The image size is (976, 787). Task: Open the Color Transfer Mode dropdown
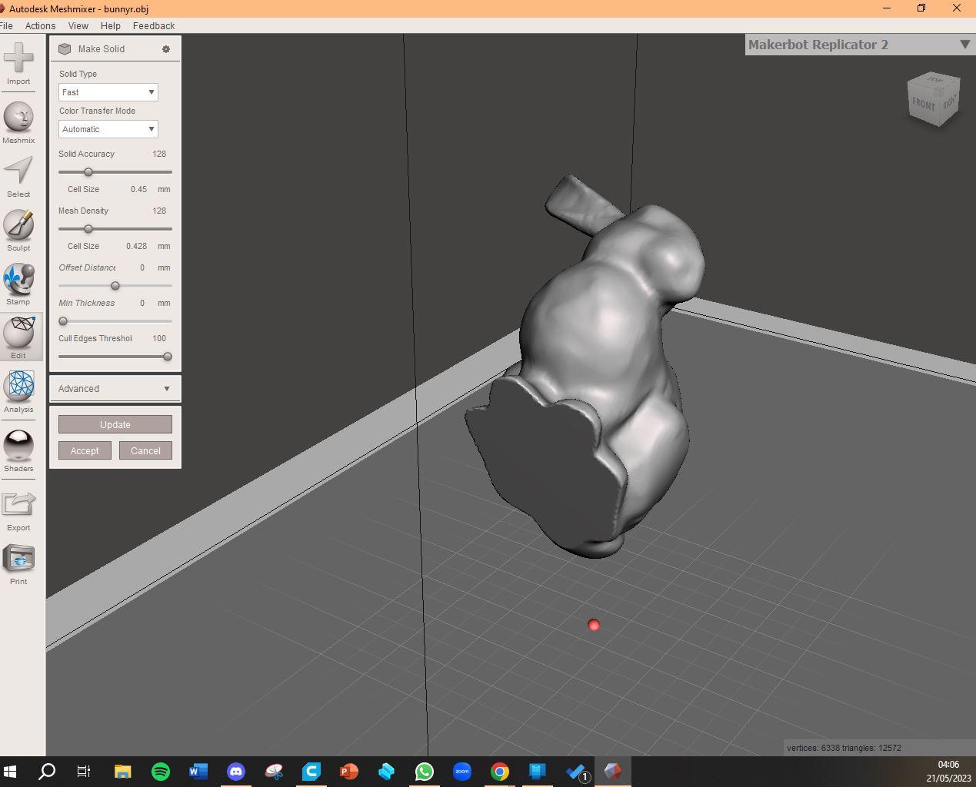[108, 129]
